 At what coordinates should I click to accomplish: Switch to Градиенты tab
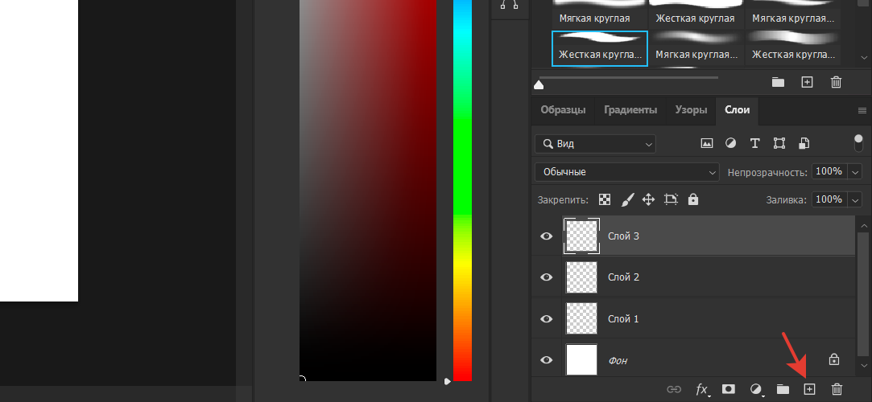(x=630, y=110)
